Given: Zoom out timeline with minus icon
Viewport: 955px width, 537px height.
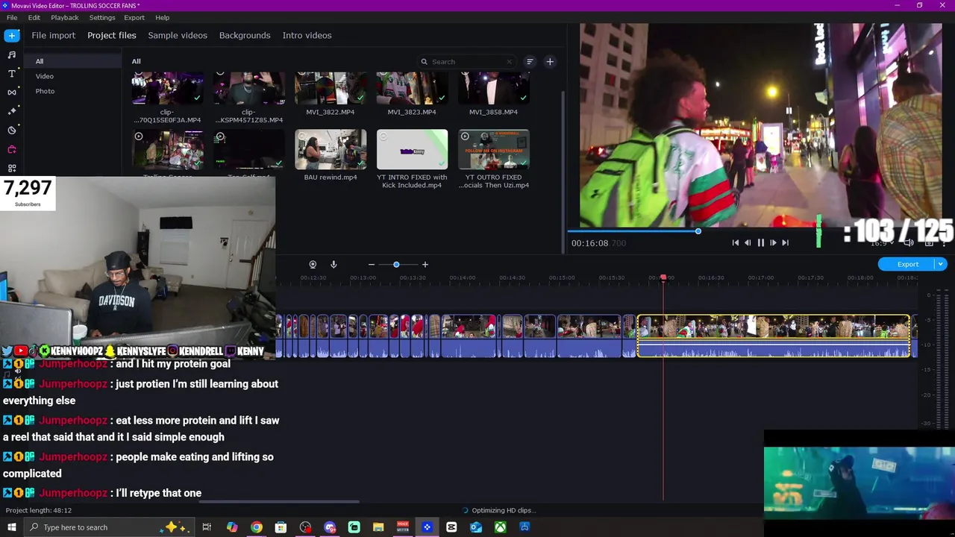Looking at the screenshot, I should [x=372, y=264].
